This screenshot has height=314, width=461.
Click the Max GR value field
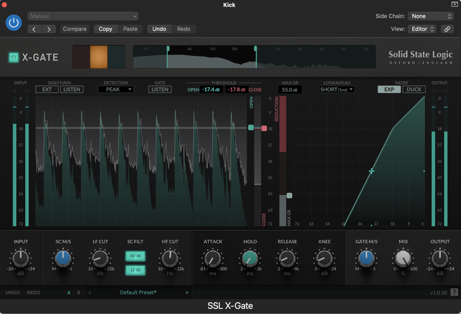290,90
